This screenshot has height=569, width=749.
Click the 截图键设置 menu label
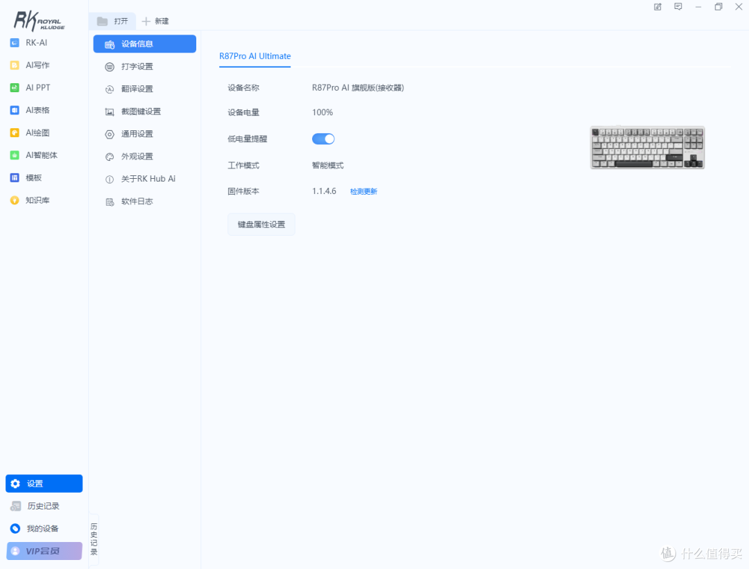[x=141, y=111]
